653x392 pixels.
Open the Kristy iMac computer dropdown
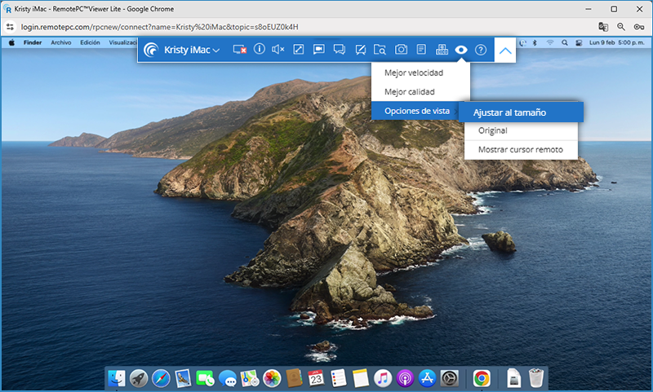pos(192,50)
